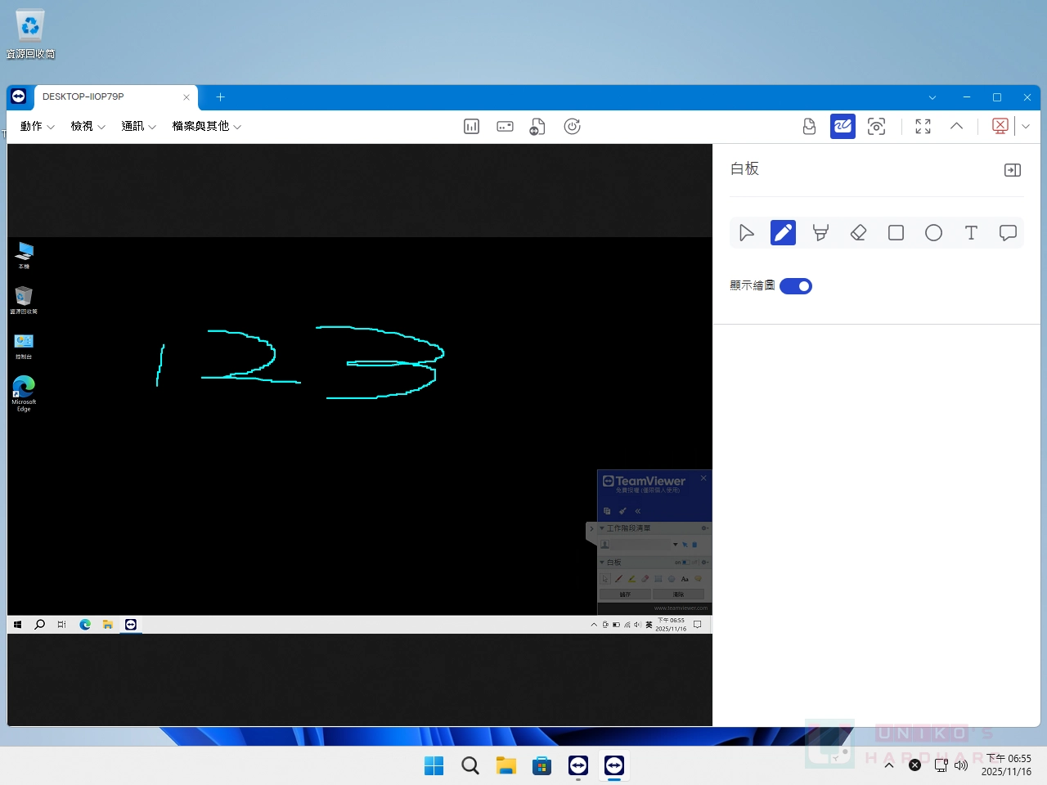Open the 檔案與其他 menu
1047x785 pixels.
pyautogui.click(x=206, y=126)
